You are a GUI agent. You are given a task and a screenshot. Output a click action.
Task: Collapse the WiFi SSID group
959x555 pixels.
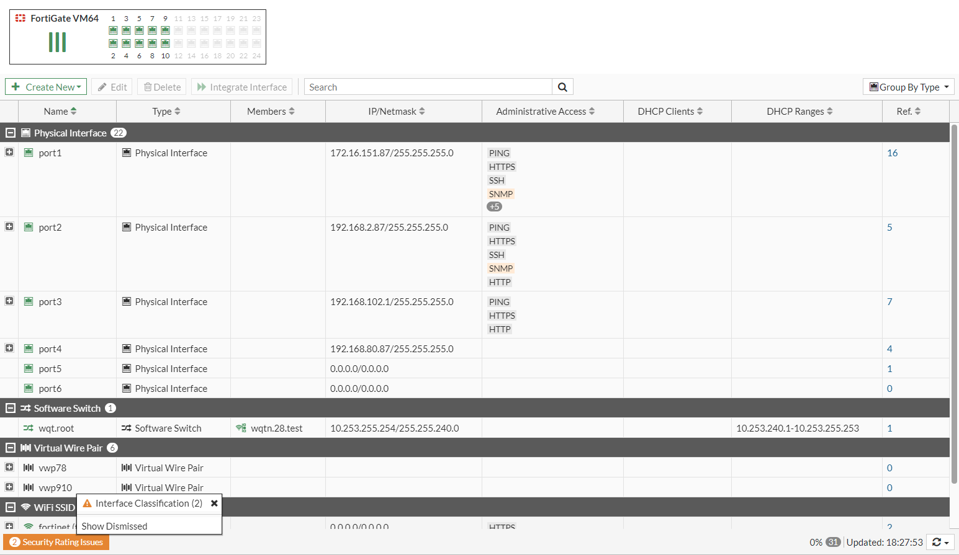tap(11, 507)
